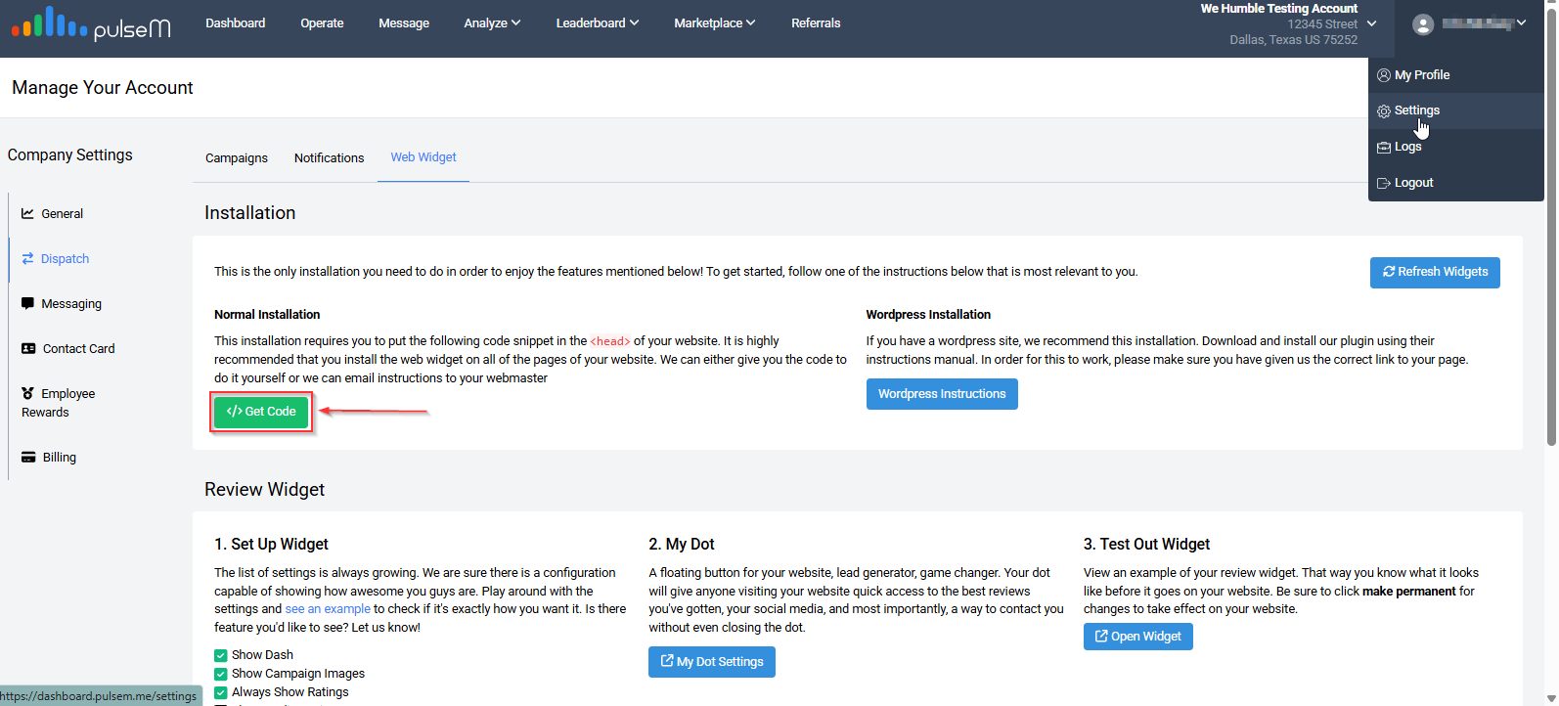Click the Messaging speech bubble icon

[x=28, y=303]
